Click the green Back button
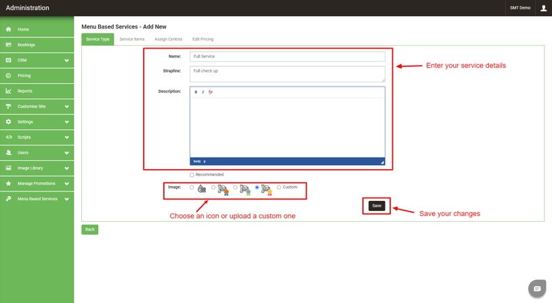Viewport: 552px width, 303px height. 89,229
